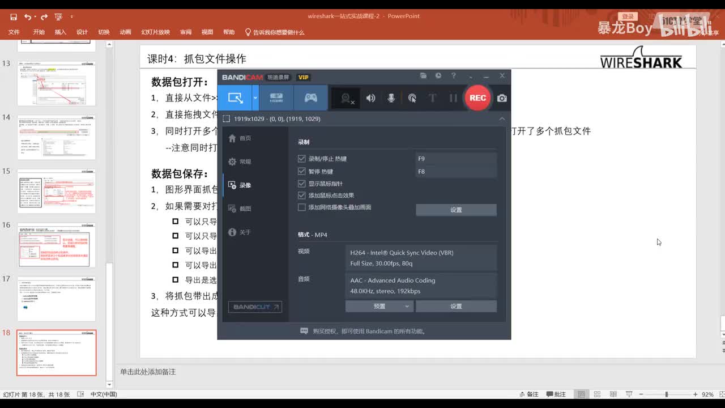
Task: Open the undo history dropdown arrow
Action: (35, 17)
